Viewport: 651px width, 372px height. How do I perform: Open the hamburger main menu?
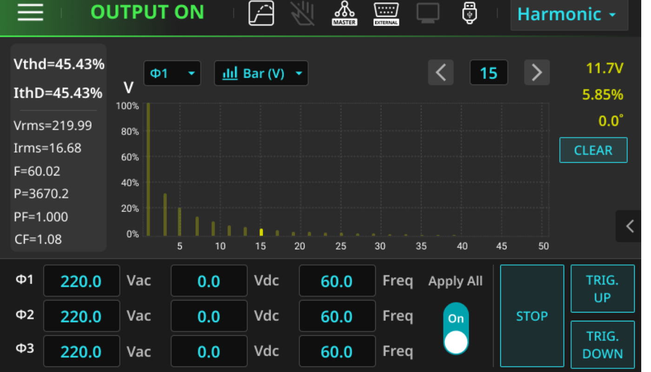coord(31,13)
